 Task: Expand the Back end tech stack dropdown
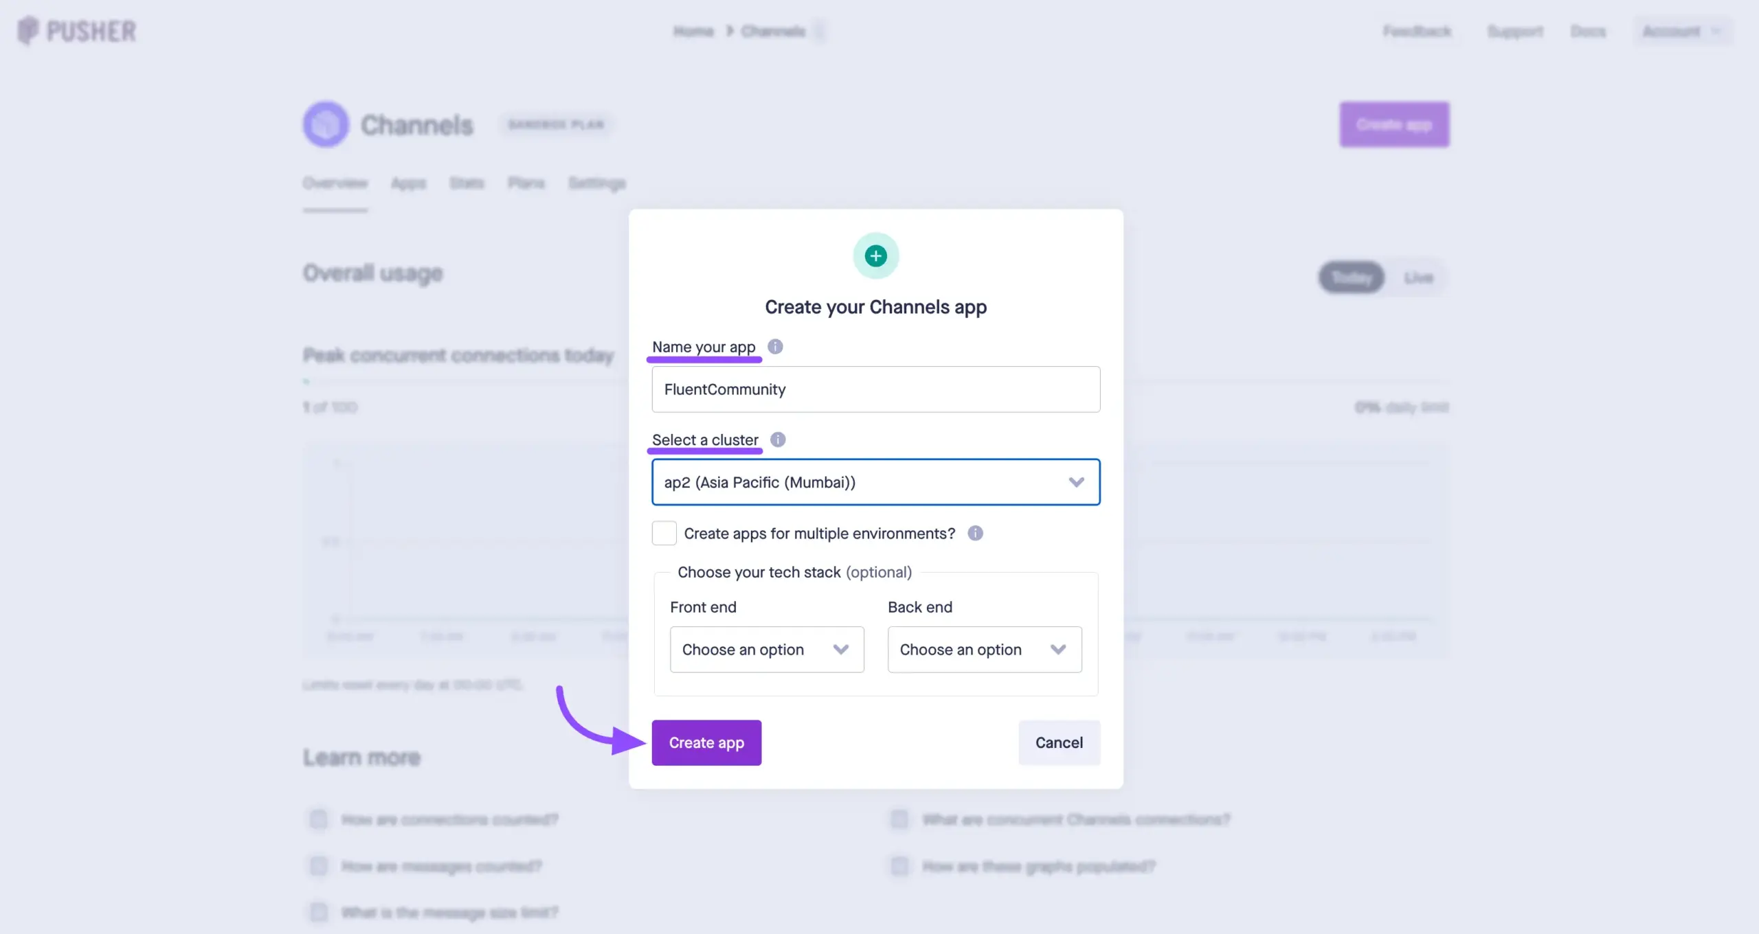[x=984, y=650]
